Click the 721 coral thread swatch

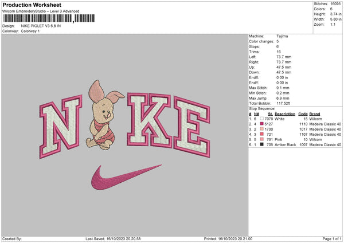click(262, 134)
